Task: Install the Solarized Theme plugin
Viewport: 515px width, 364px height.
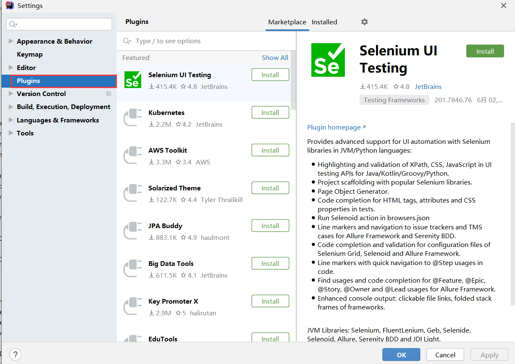Action: click(x=270, y=188)
